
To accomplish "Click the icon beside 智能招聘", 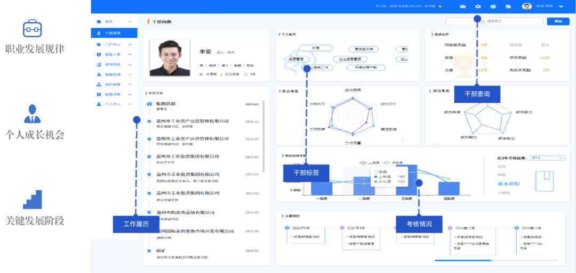I will pos(99,75).
